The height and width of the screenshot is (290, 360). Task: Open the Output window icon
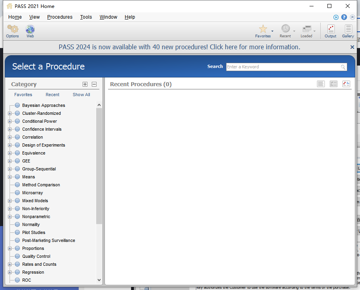331,29
